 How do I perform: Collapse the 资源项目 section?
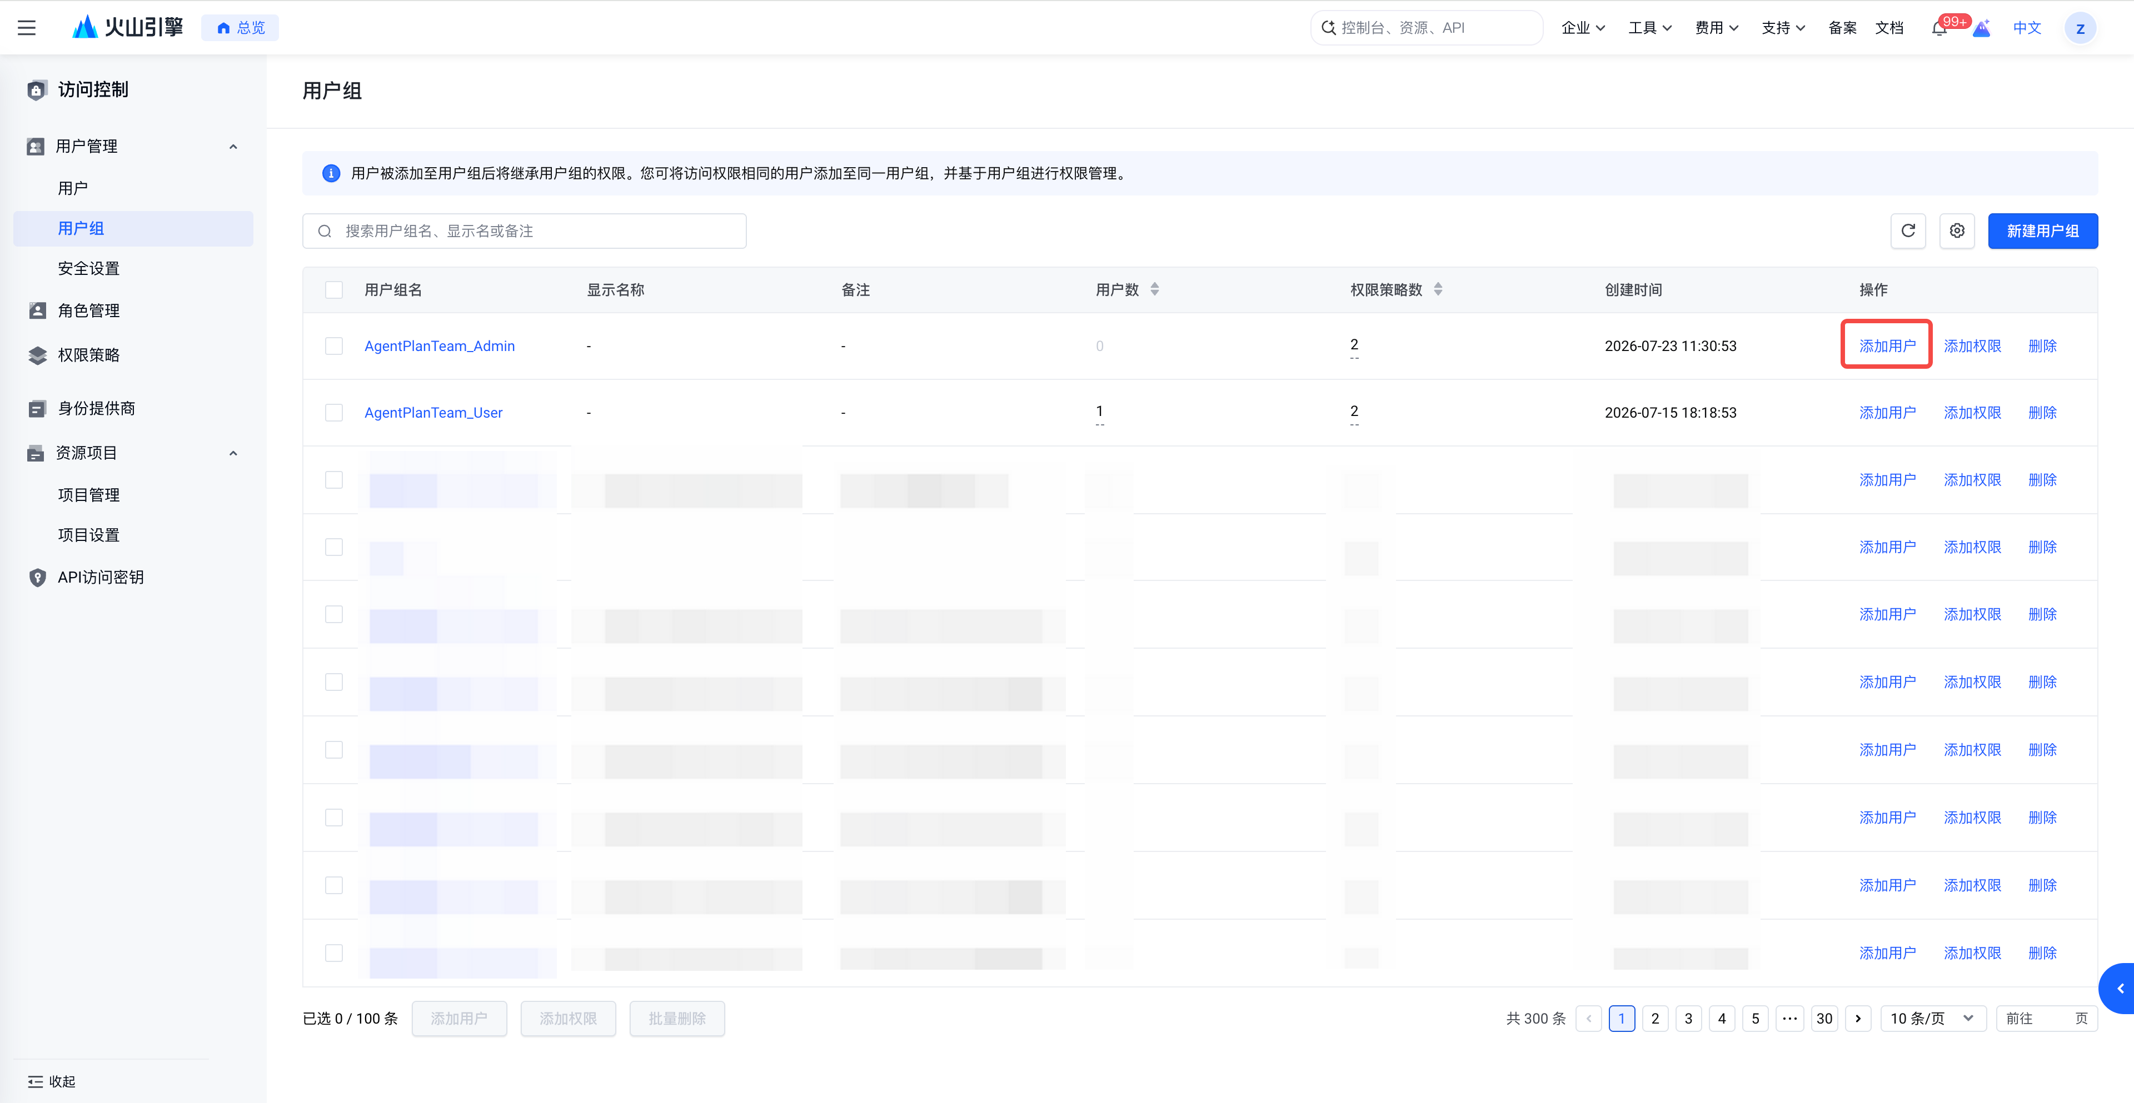tap(233, 453)
